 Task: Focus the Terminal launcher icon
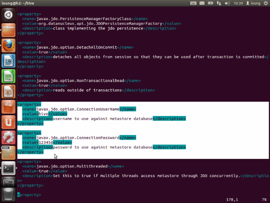[x=8, y=168]
